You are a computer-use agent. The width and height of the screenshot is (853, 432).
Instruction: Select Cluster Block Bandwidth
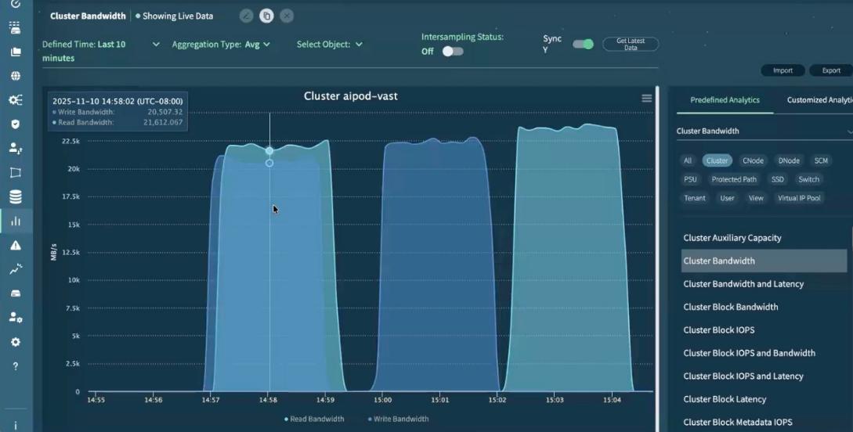pyautogui.click(x=764, y=307)
